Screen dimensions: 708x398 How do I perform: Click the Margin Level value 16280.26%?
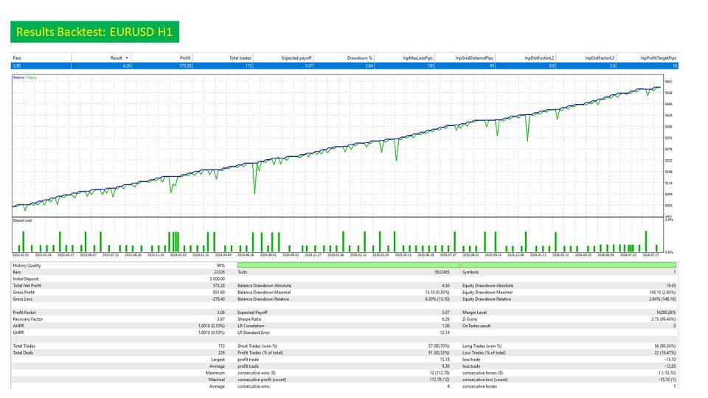point(666,313)
